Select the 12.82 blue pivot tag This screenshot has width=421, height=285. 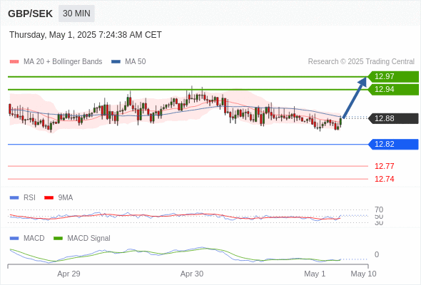click(393, 145)
